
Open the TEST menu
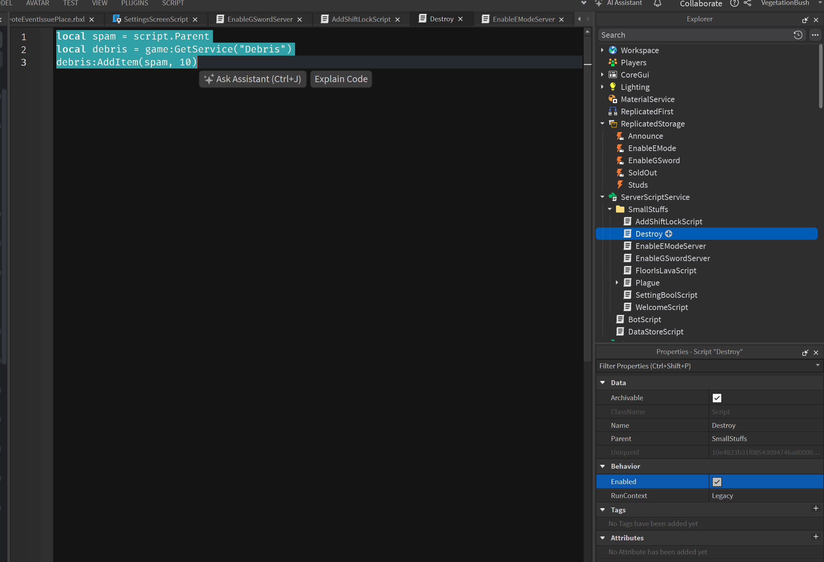pyautogui.click(x=71, y=3)
